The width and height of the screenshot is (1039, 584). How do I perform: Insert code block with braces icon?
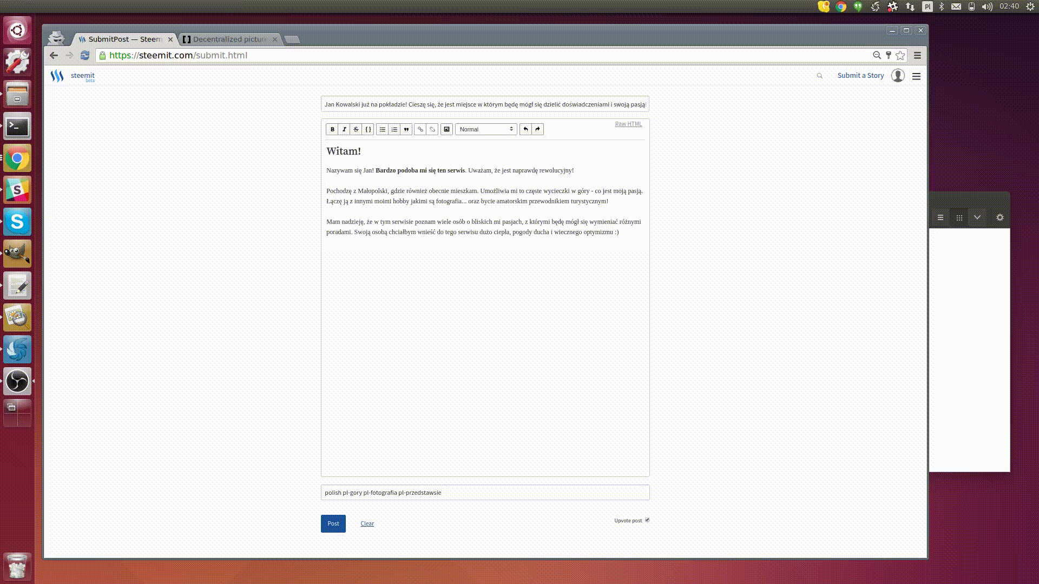(x=368, y=129)
